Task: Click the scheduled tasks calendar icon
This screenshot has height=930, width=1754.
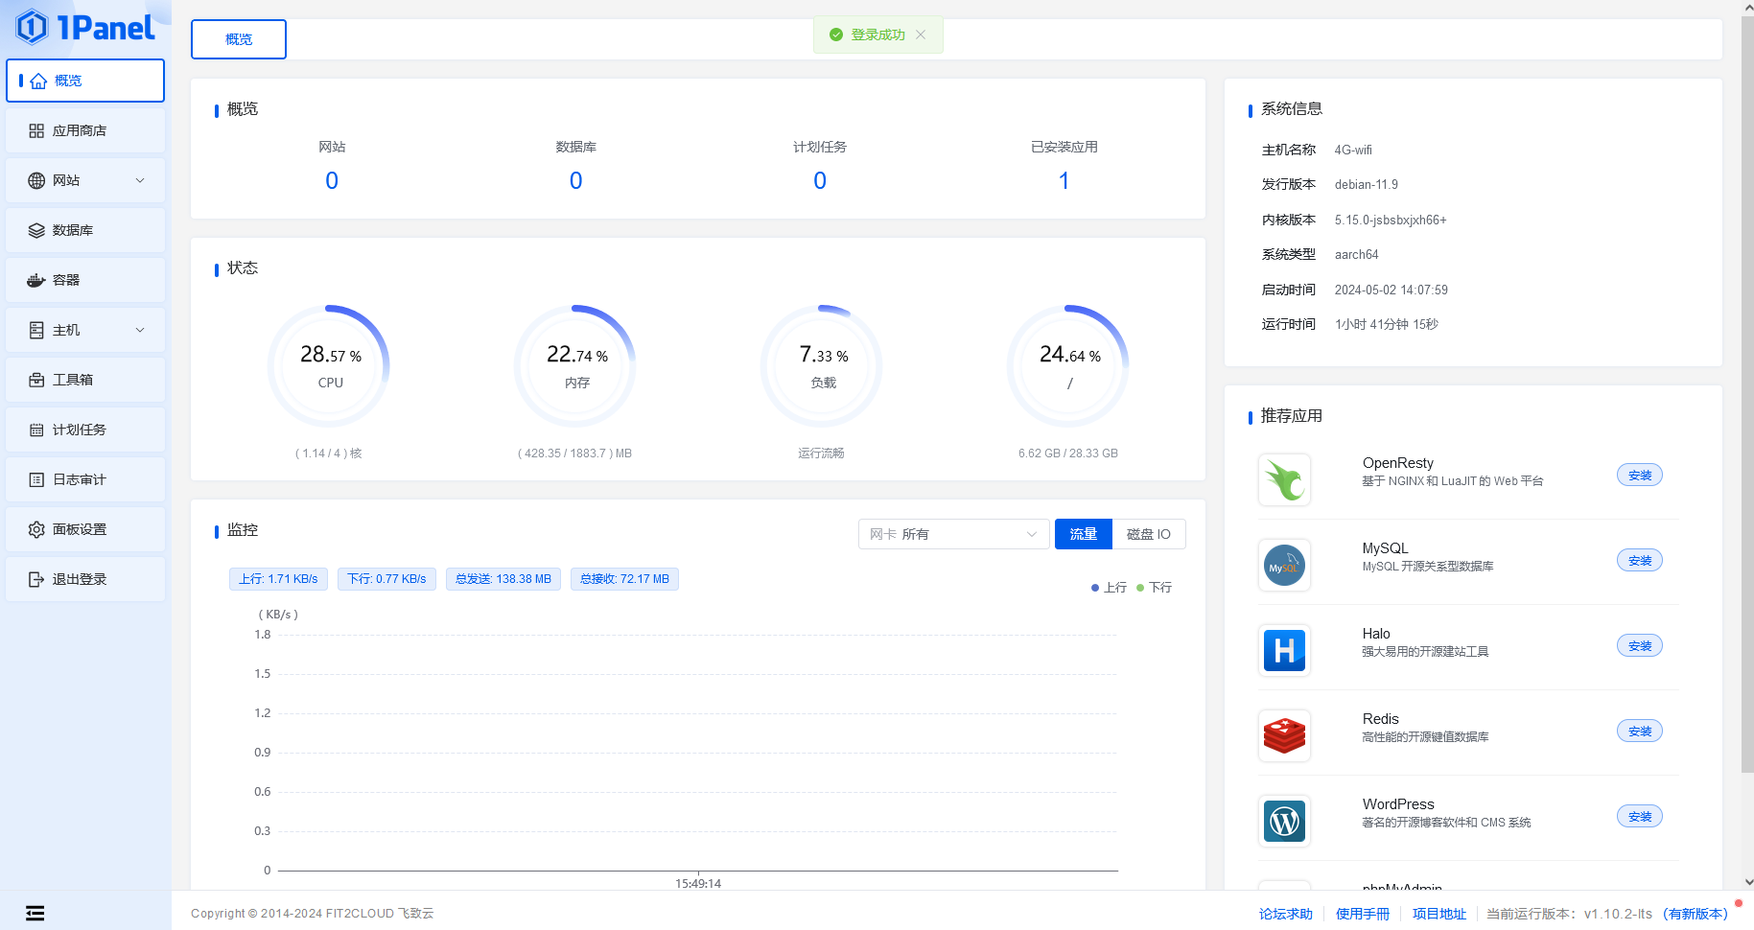Action: [36, 430]
